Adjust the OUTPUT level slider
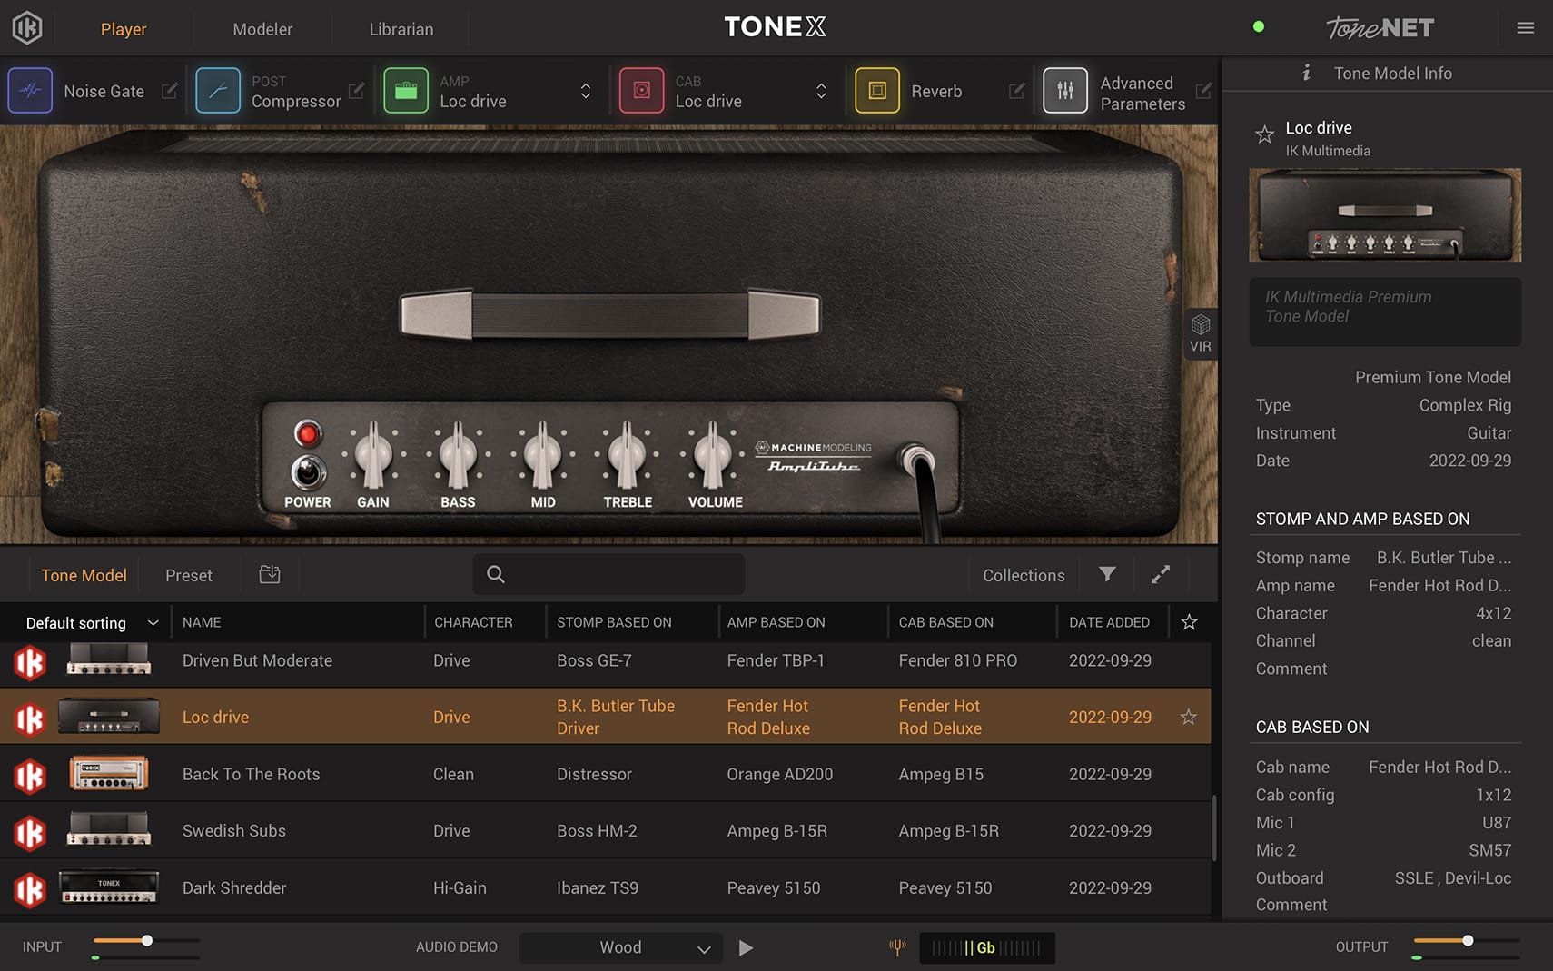 (x=1467, y=942)
